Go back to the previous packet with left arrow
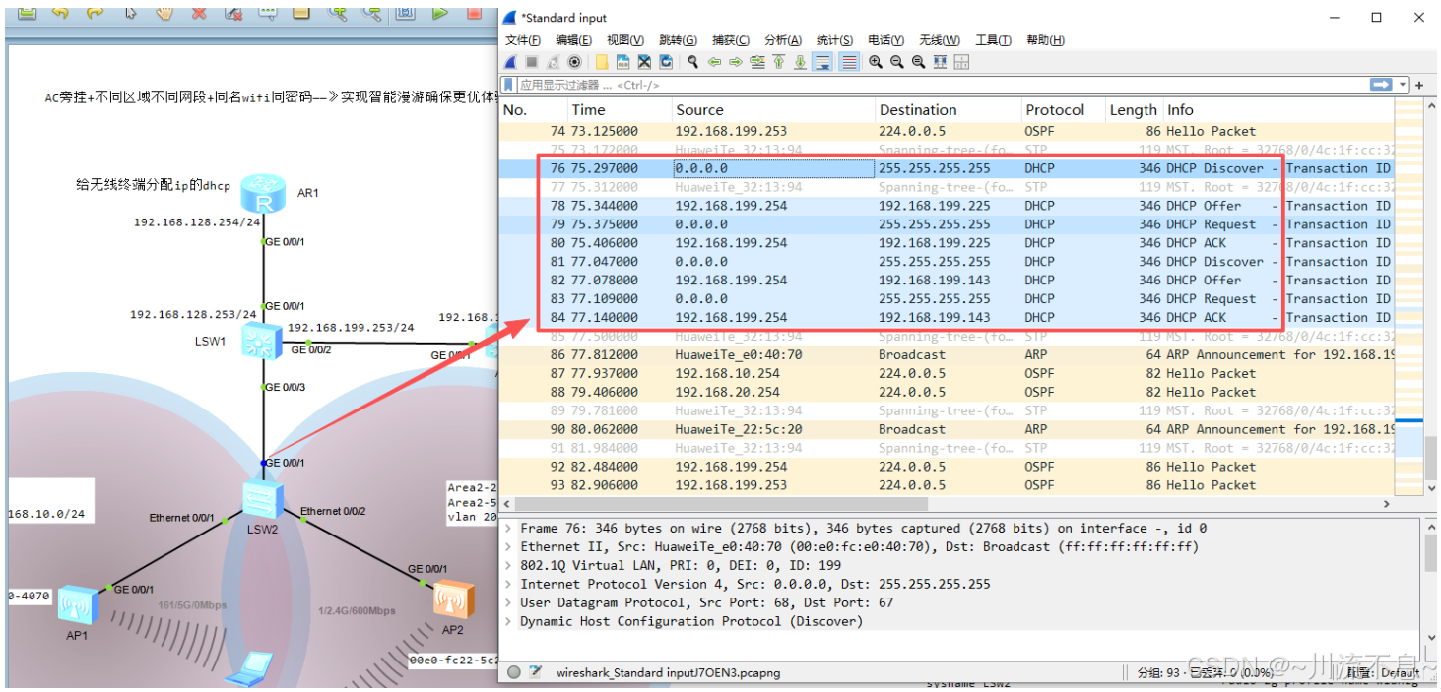Viewport: 1441px width, 692px height. [x=714, y=62]
